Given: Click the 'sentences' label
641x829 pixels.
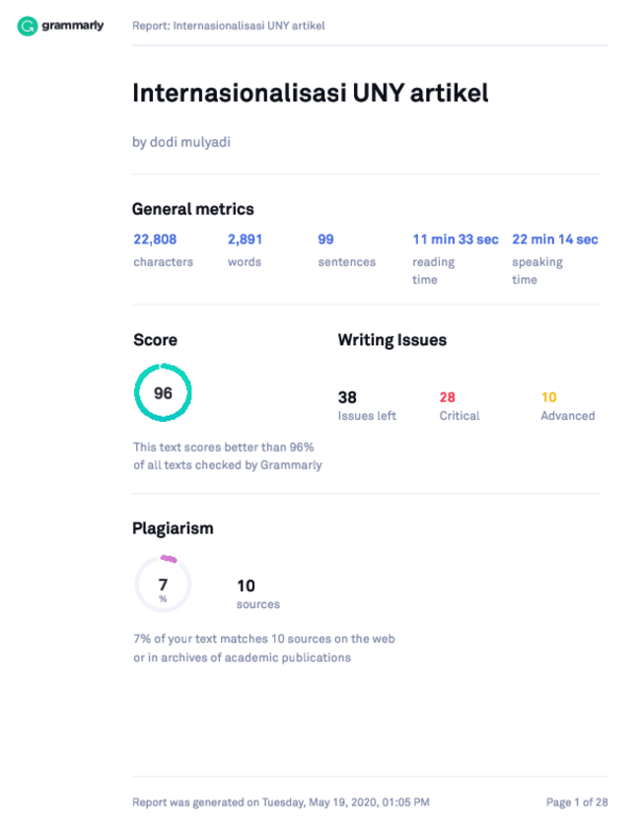Looking at the screenshot, I should 347,261.
